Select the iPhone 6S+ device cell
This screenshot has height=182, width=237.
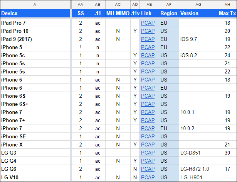(x=35, y=104)
